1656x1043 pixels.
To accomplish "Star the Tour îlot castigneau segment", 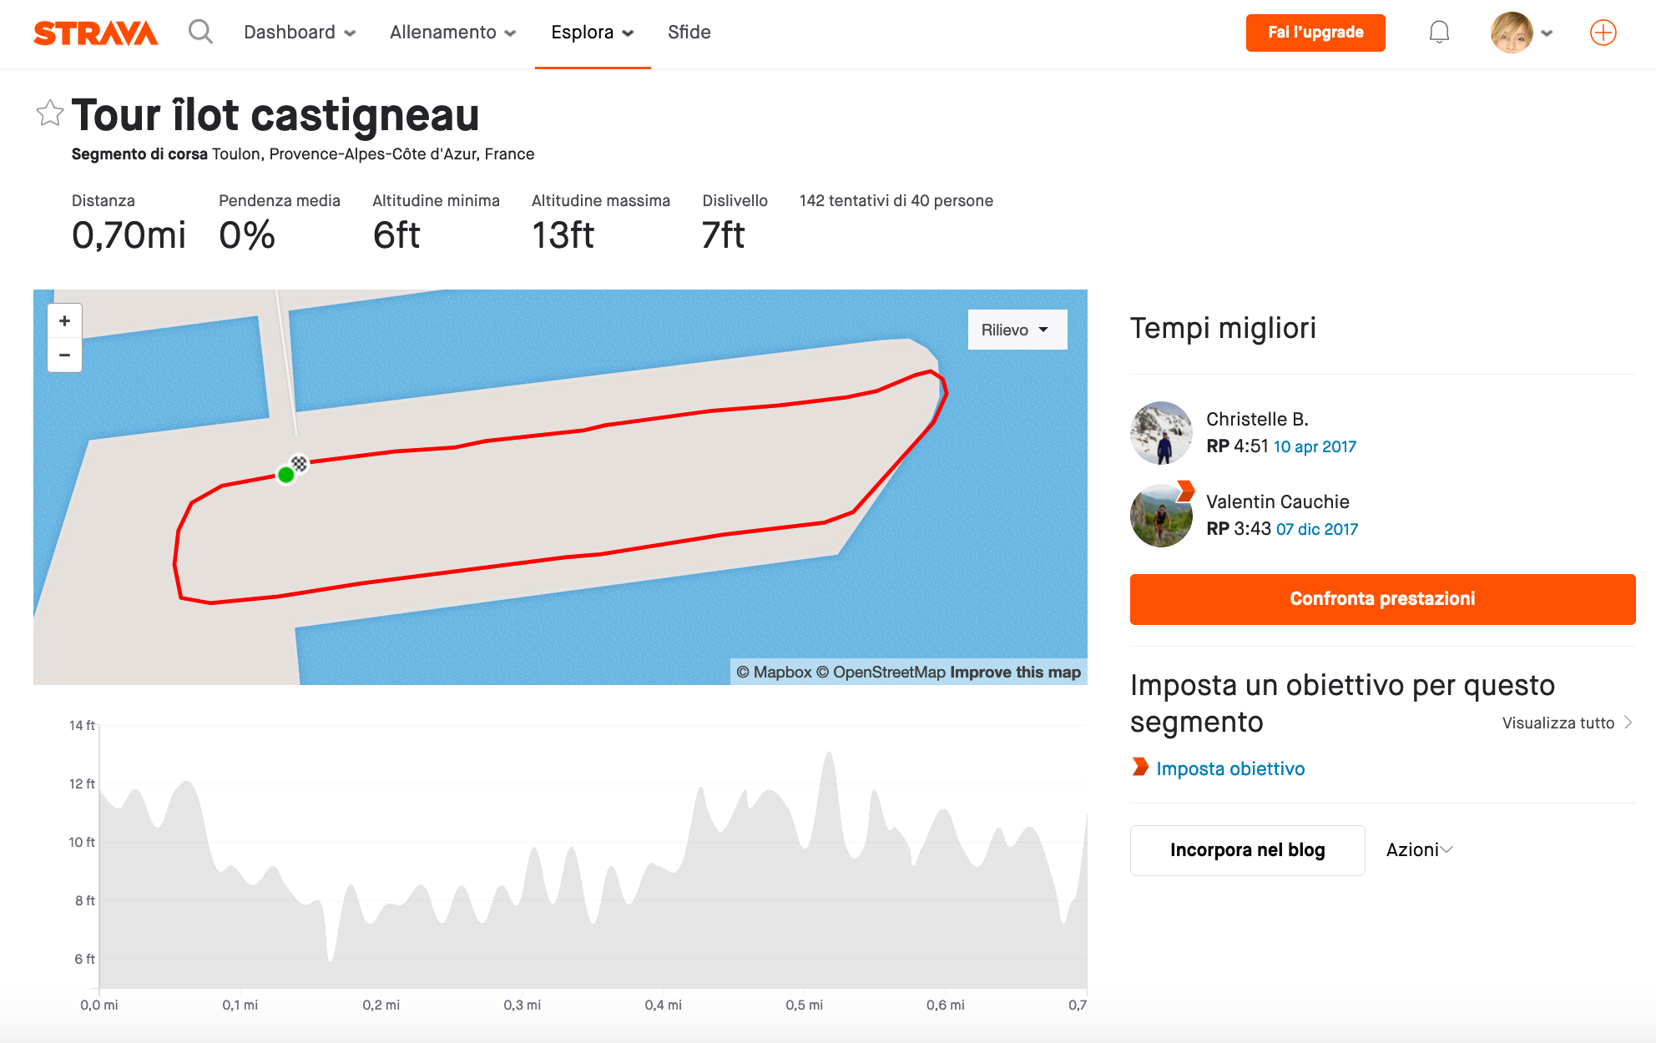I will pyautogui.click(x=50, y=113).
